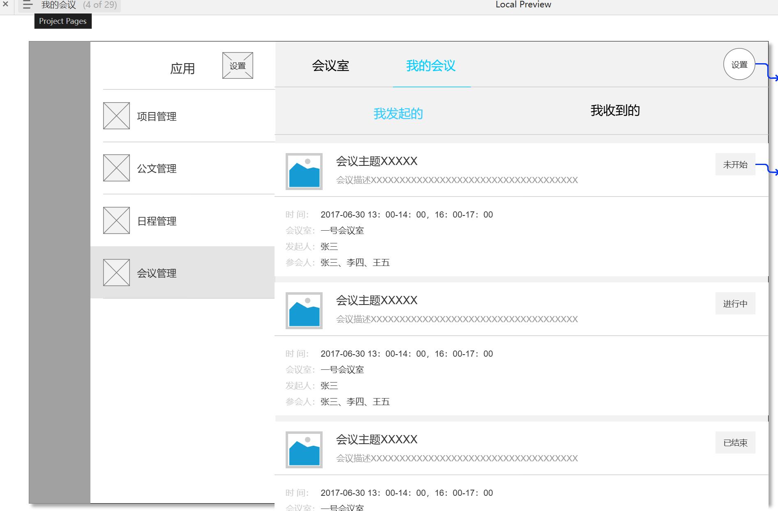Open the first 会议主题XXXXX title
This screenshot has width=778, height=511.
(376, 161)
